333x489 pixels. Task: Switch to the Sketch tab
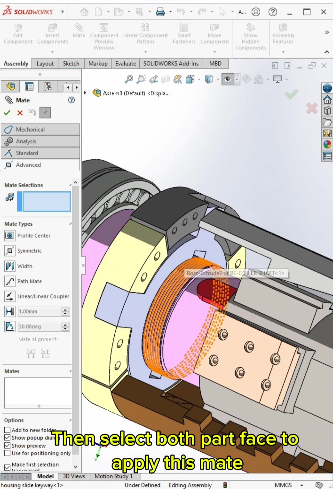tap(71, 64)
